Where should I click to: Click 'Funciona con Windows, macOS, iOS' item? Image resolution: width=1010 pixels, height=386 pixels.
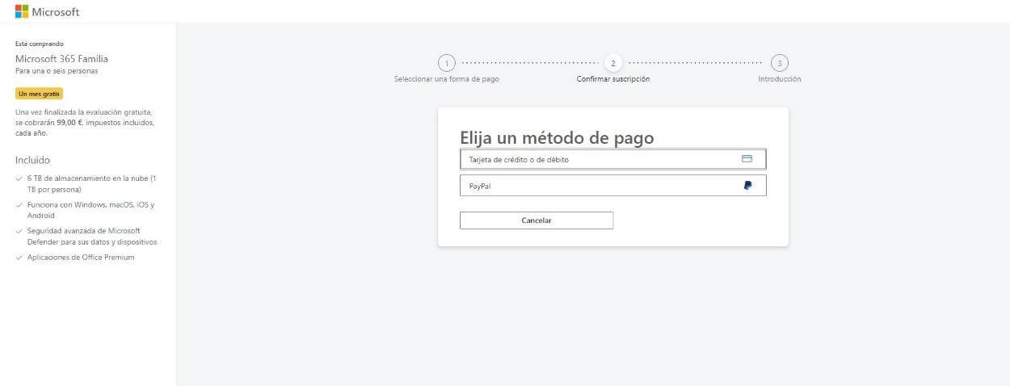(90, 210)
